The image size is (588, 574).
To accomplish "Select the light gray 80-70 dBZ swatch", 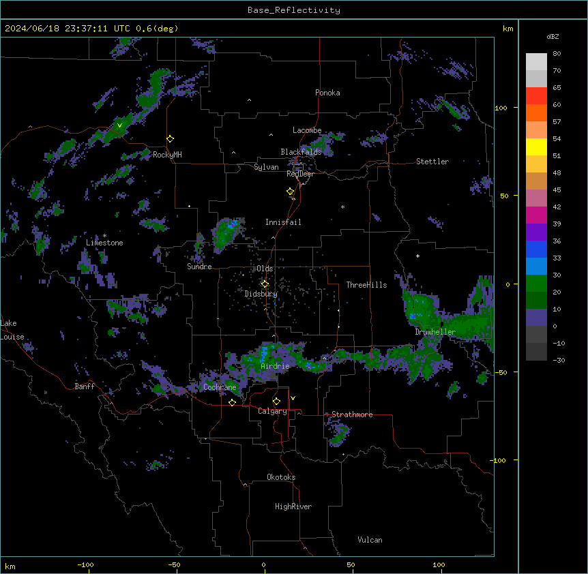I will click(x=536, y=61).
